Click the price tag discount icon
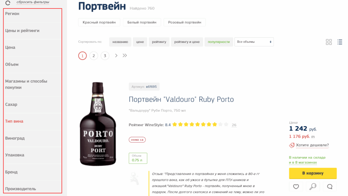 292,145
